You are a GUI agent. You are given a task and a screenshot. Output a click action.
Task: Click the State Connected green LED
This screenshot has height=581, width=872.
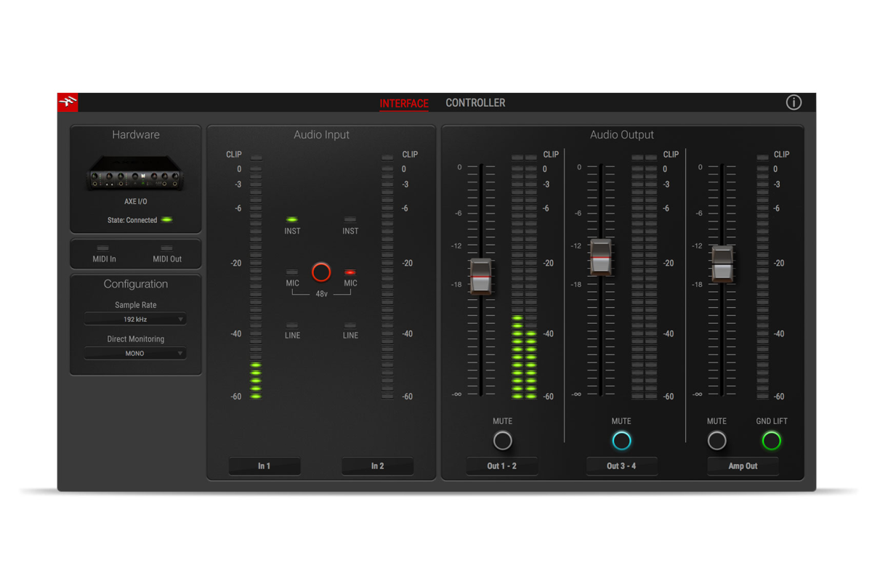pyautogui.click(x=166, y=220)
